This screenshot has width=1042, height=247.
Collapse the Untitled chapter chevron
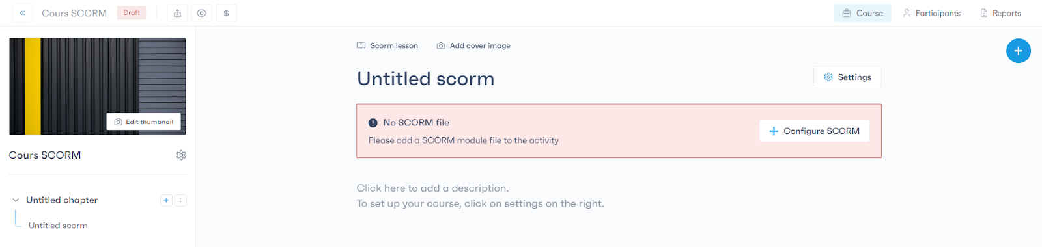click(x=16, y=200)
